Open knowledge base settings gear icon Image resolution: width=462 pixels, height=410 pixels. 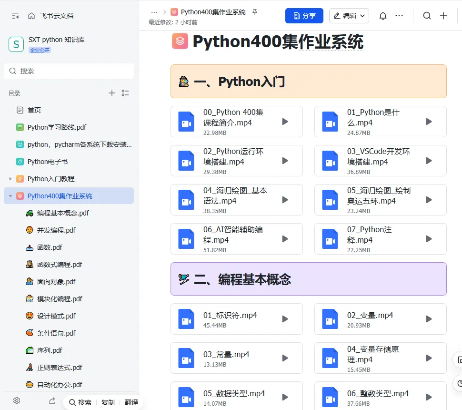pos(17,400)
